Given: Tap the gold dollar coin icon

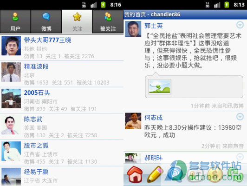Looking at the screenshot, I should [x=215, y=175].
